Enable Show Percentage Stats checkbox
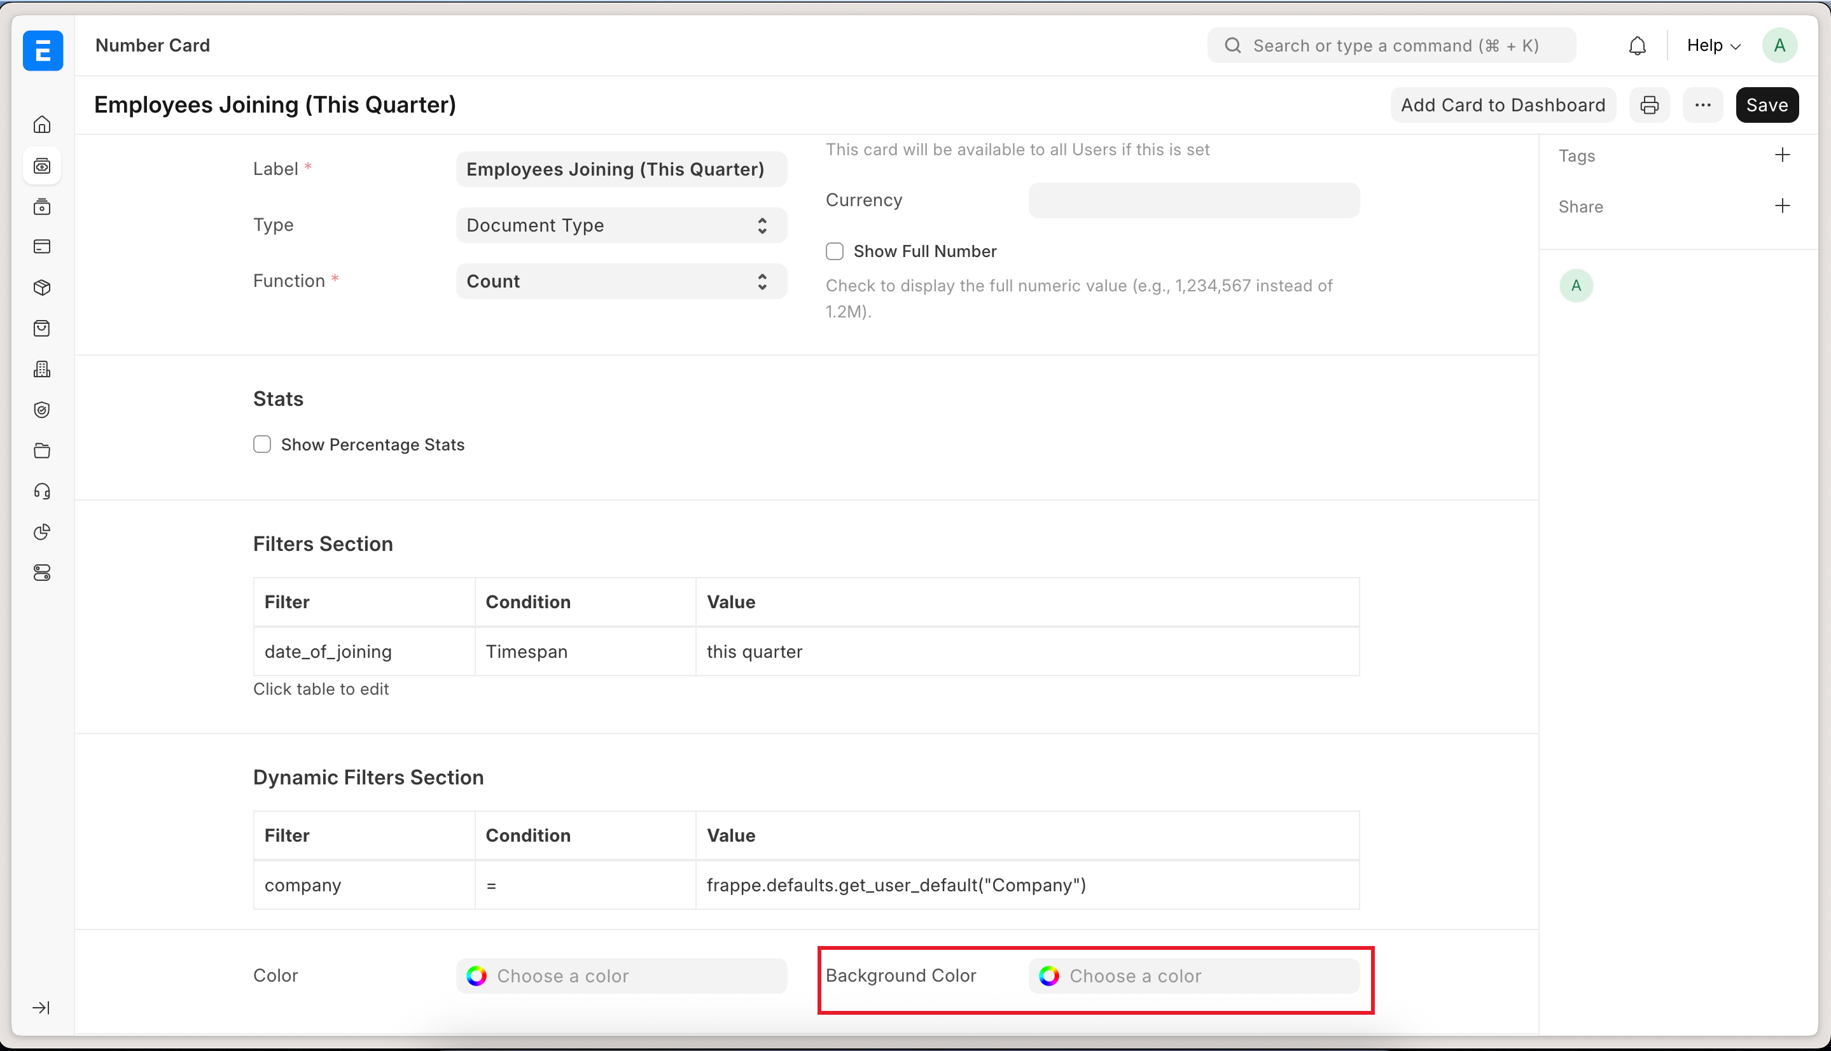This screenshot has width=1831, height=1051. pos(262,445)
